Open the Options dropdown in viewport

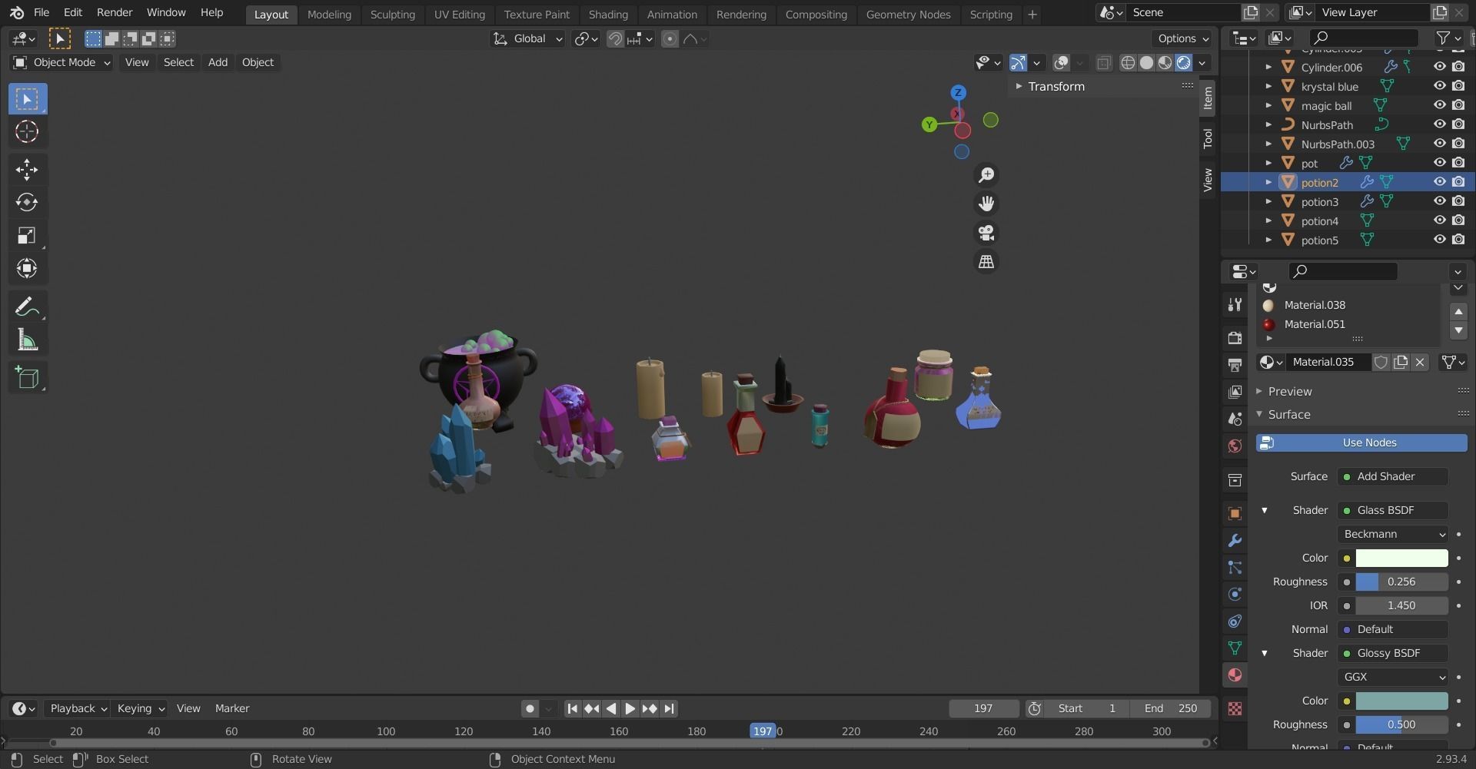coord(1182,39)
